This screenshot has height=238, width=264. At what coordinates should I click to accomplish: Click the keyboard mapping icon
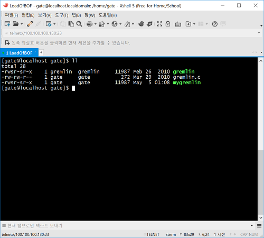pos(178,24)
